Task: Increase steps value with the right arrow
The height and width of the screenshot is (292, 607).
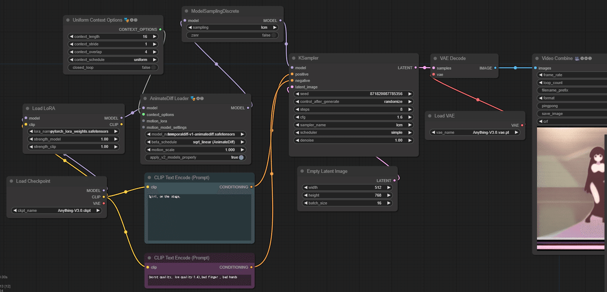Action: pos(410,109)
